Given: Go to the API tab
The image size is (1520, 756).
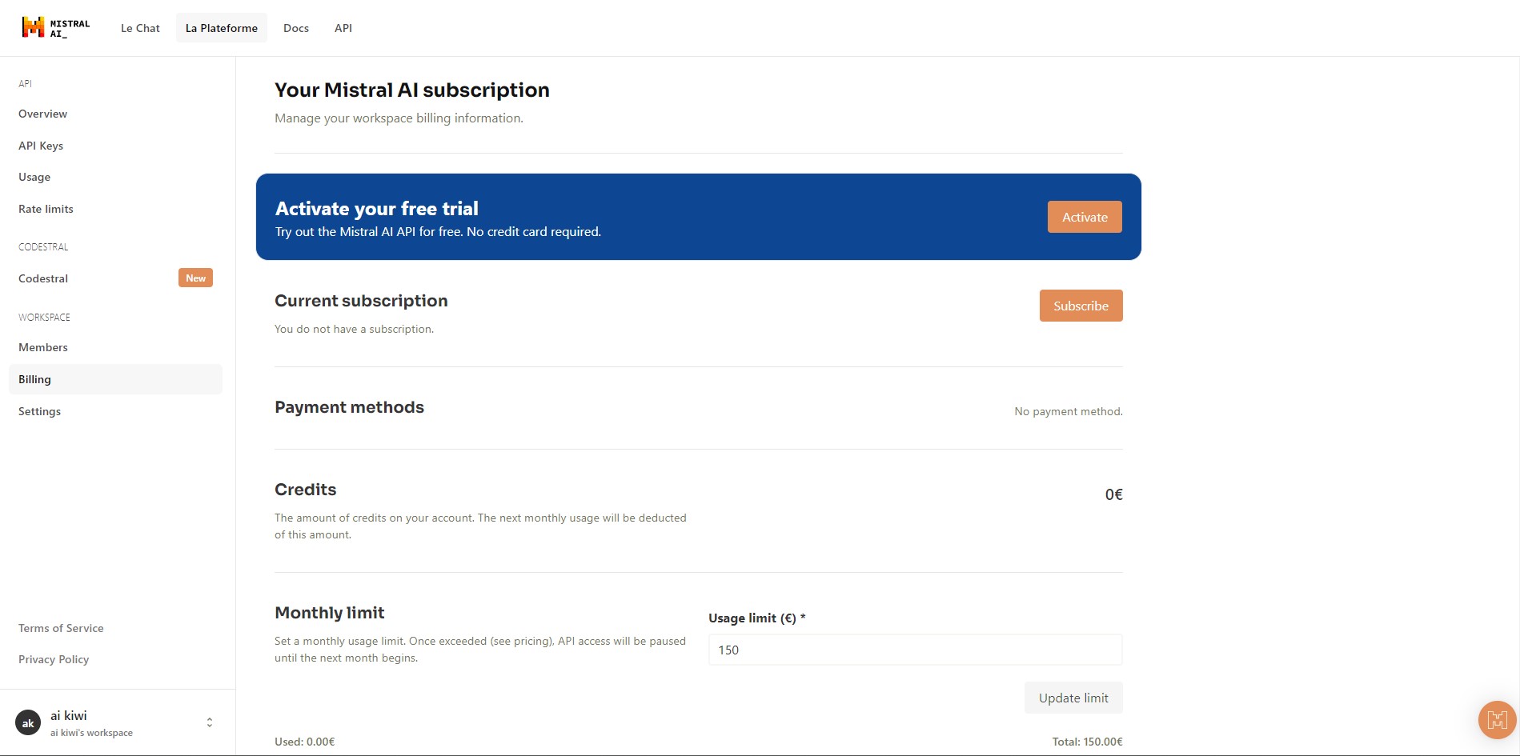Looking at the screenshot, I should pyautogui.click(x=343, y=28).
